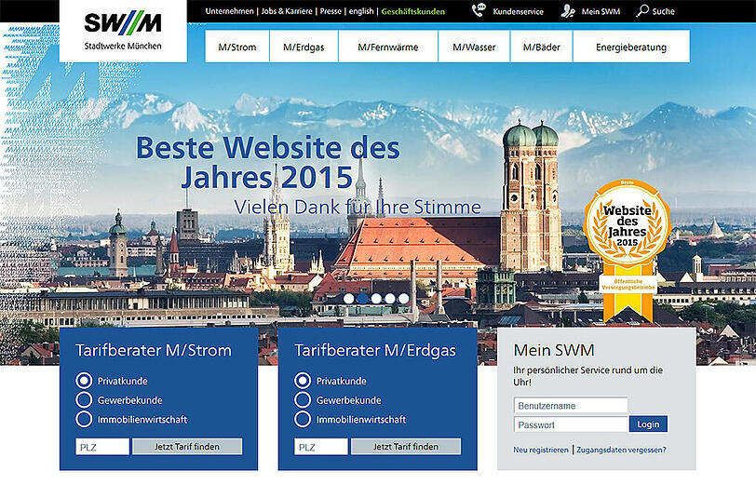Click the Kundenservice text link
This screenshot has width=756, height=498.
(519, 11)
